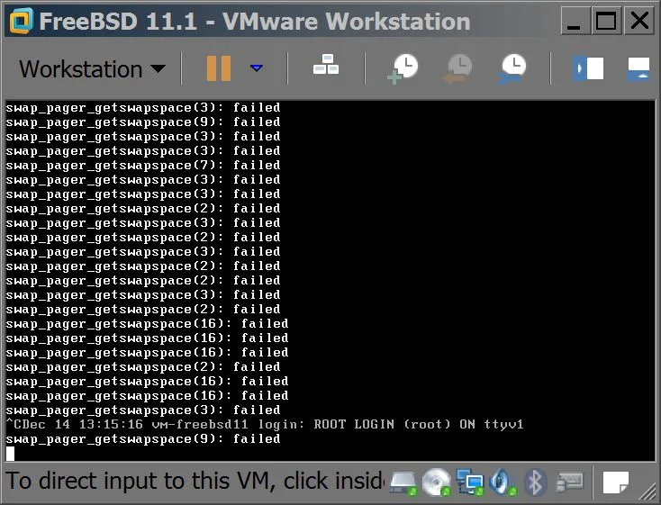661x505 pixels.
Task: Maximize the VMware Workstation window
Action: click(605, 20)
